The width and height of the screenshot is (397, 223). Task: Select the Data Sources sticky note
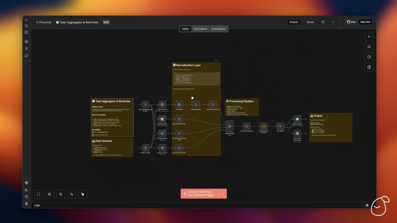(x=112, y=148)
